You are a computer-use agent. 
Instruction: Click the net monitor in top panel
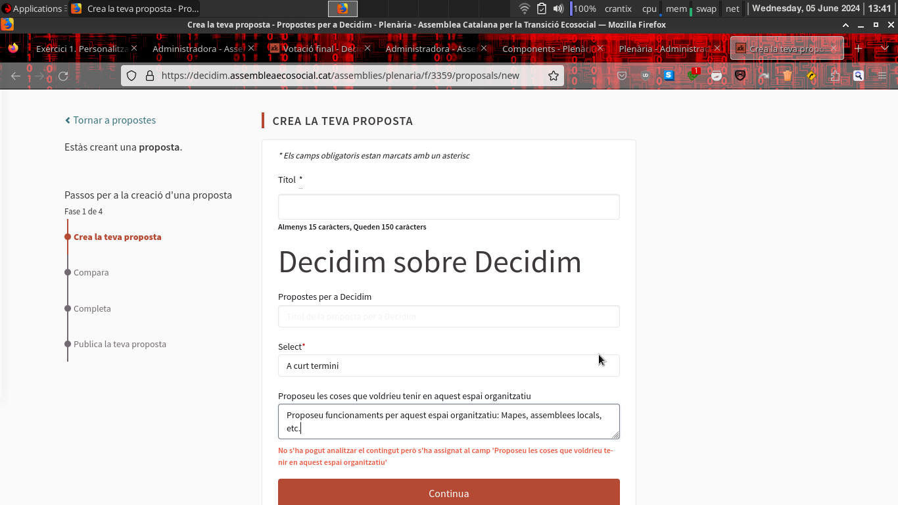coord(732,9)
